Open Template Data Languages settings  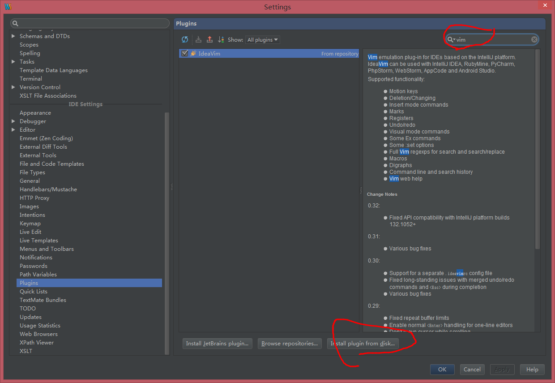pos(54,70)
